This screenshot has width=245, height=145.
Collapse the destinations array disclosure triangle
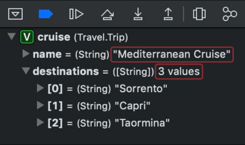click(x=26, y=71)
